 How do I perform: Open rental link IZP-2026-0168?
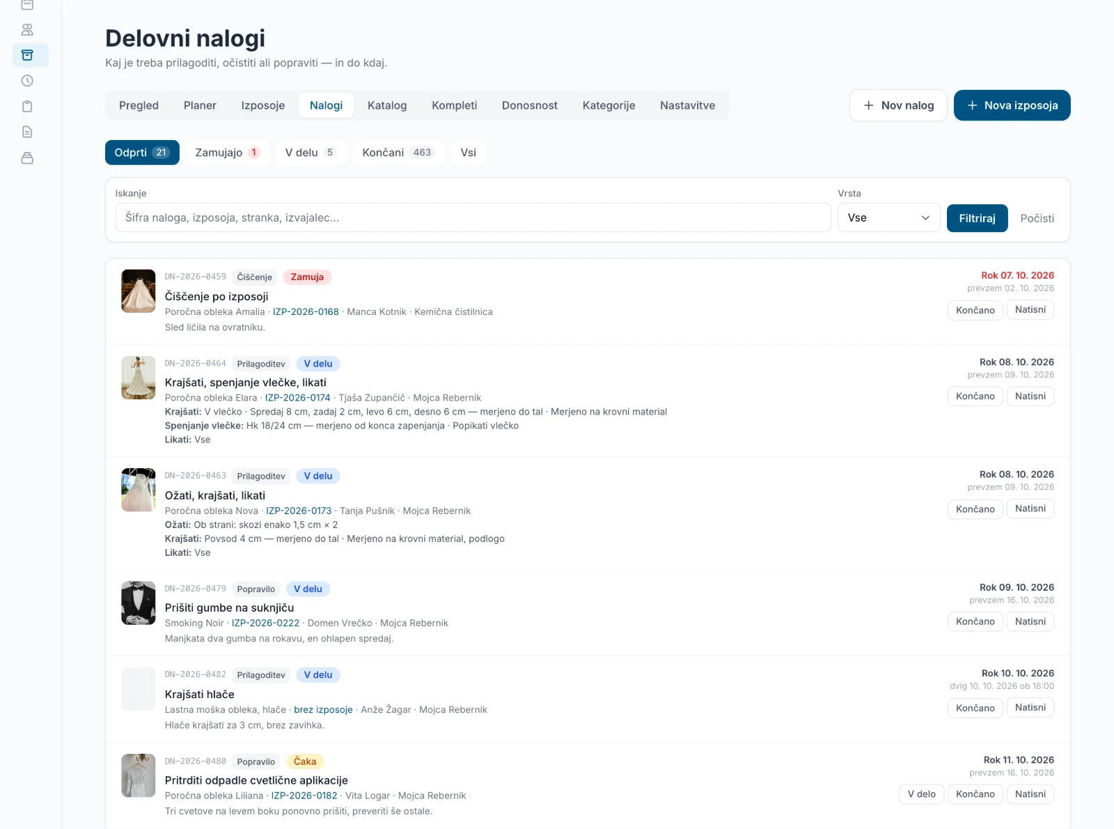point(306,312)
